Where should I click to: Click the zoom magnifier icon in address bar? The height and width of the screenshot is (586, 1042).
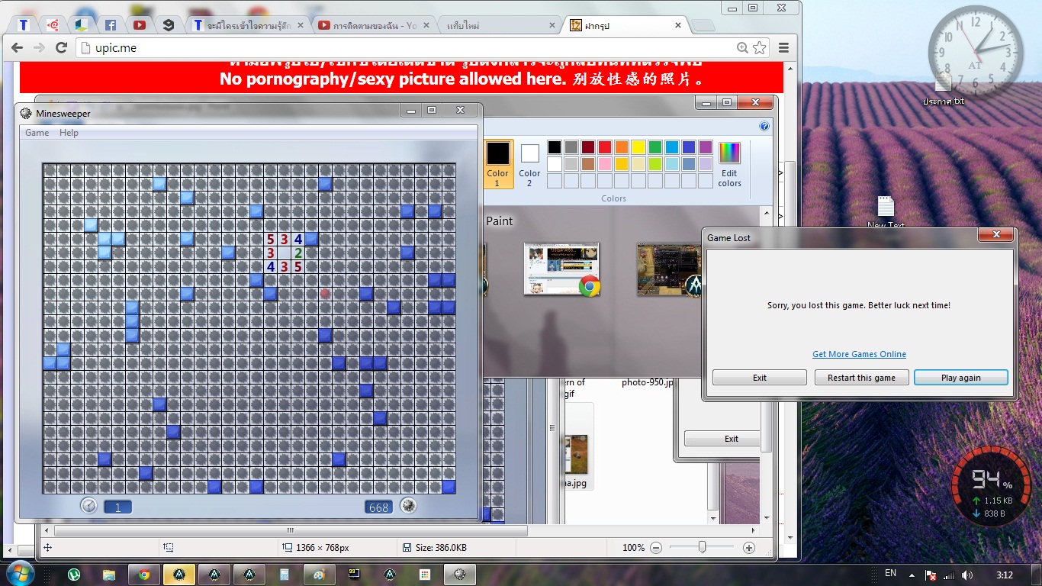pyautogui.click(x=742, y=48)
